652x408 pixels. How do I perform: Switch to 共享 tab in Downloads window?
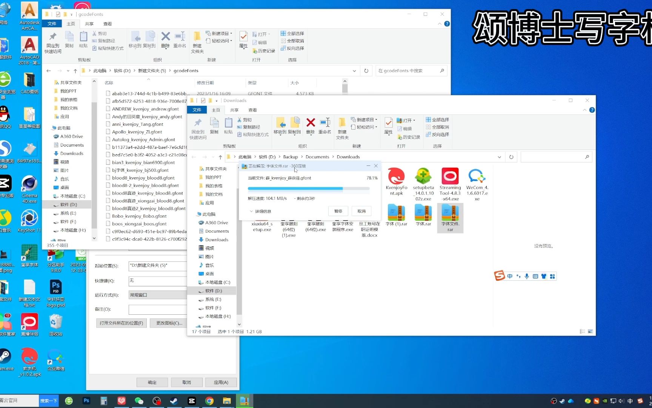pos(234,110)
